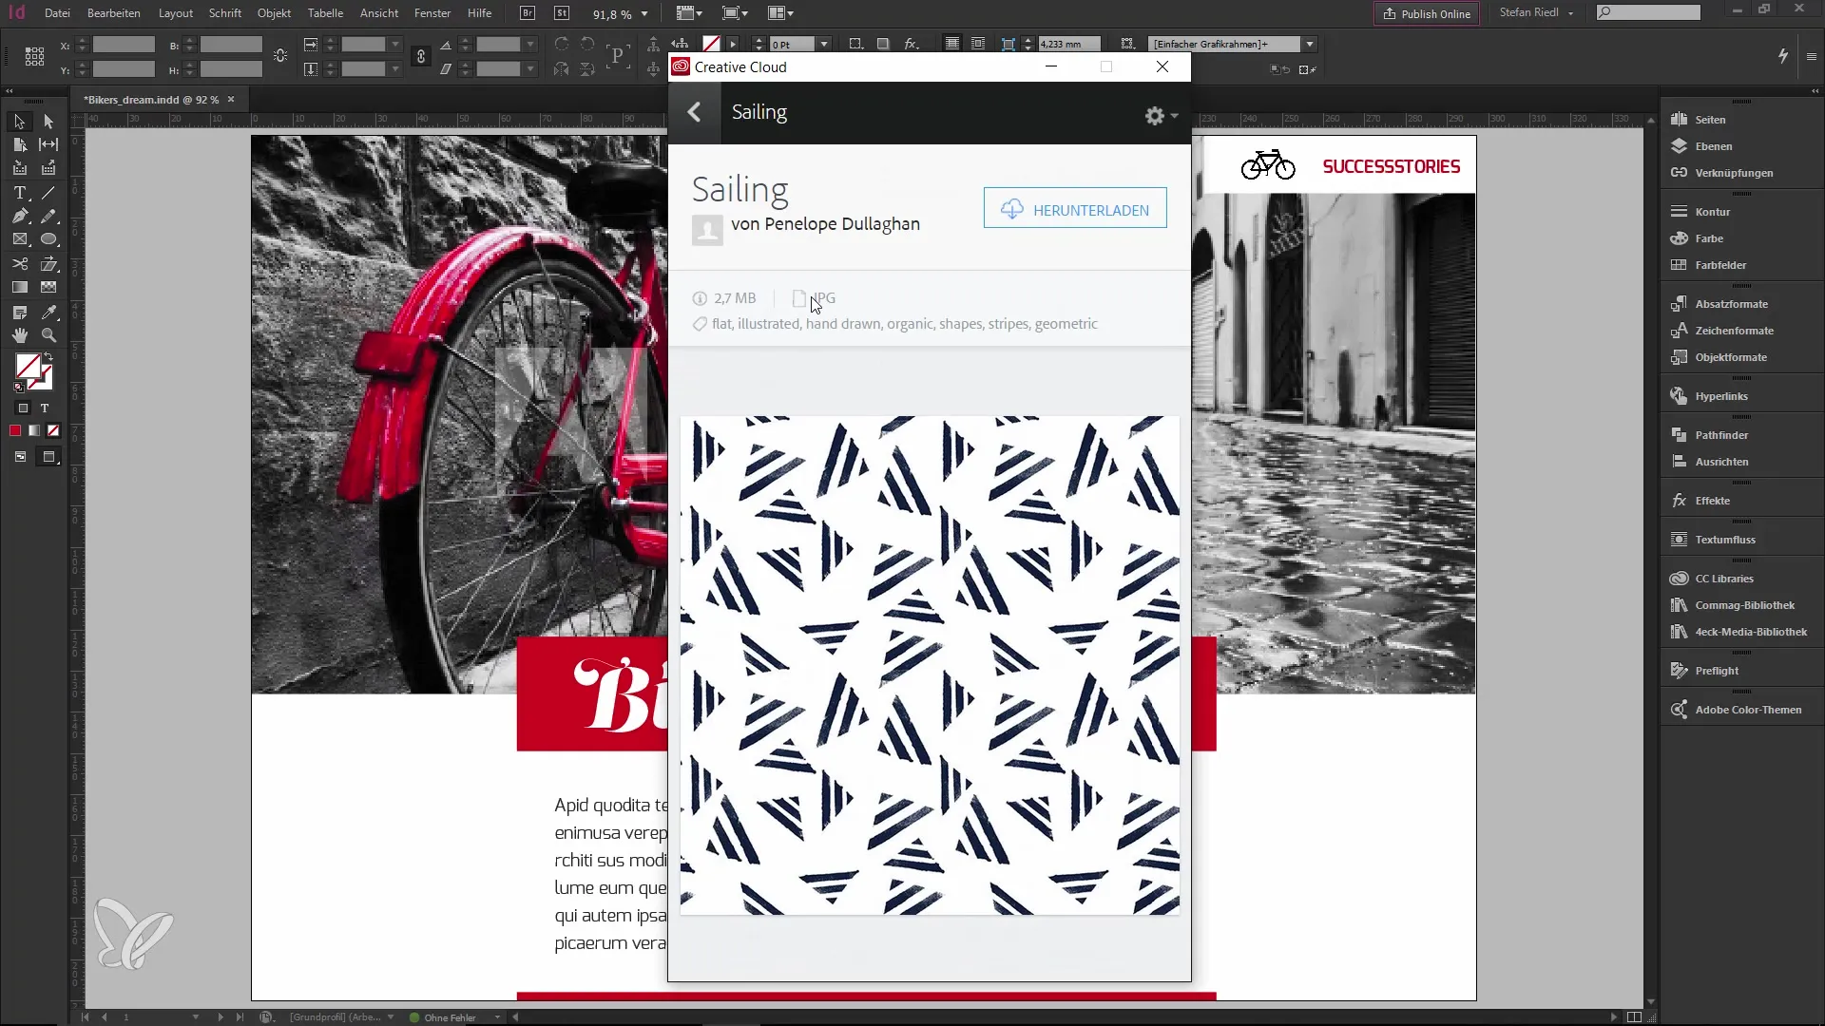Go back in Creative Cloud Sailing view
This screenshot has height=1026, width=1825.
tap(695, 112)
